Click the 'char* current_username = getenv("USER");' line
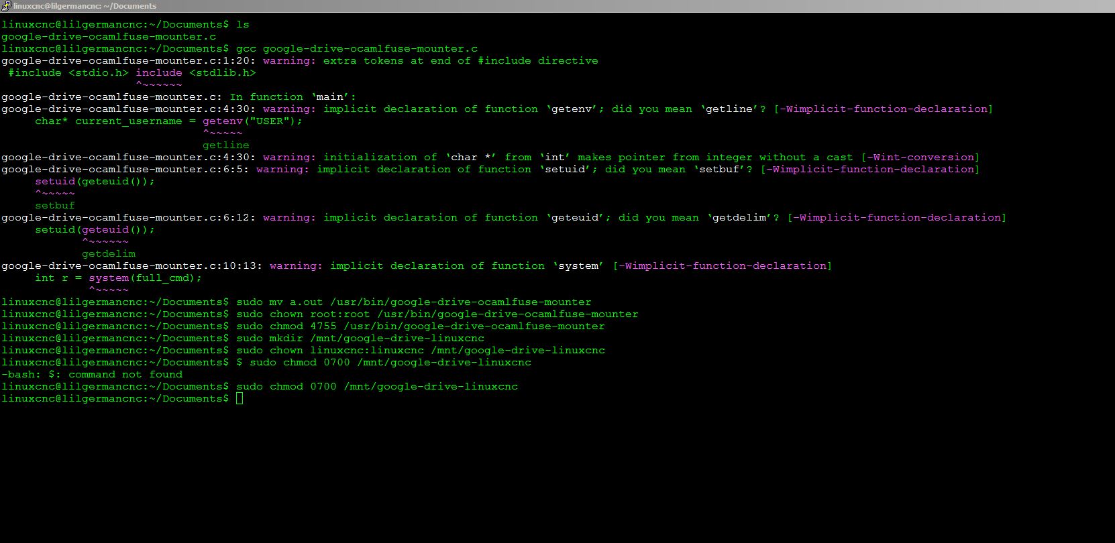Viewport: 1115px width, 543px height. click(x=169, y=121)
